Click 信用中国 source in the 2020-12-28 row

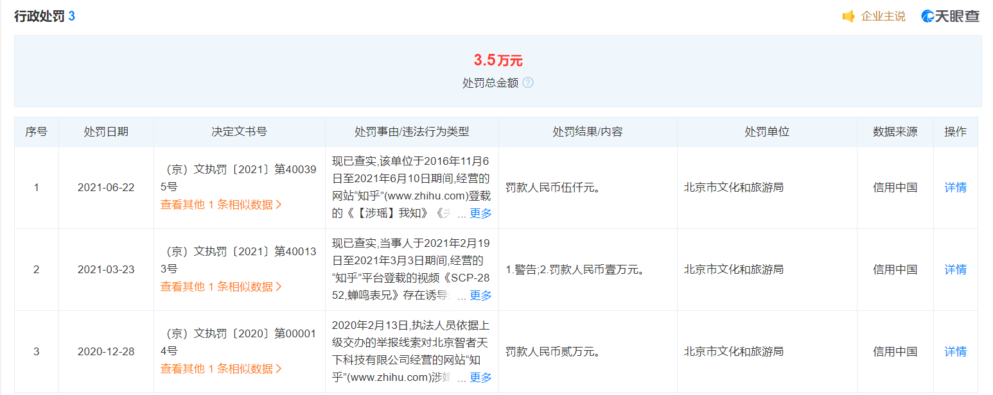(x=895, y=351)
